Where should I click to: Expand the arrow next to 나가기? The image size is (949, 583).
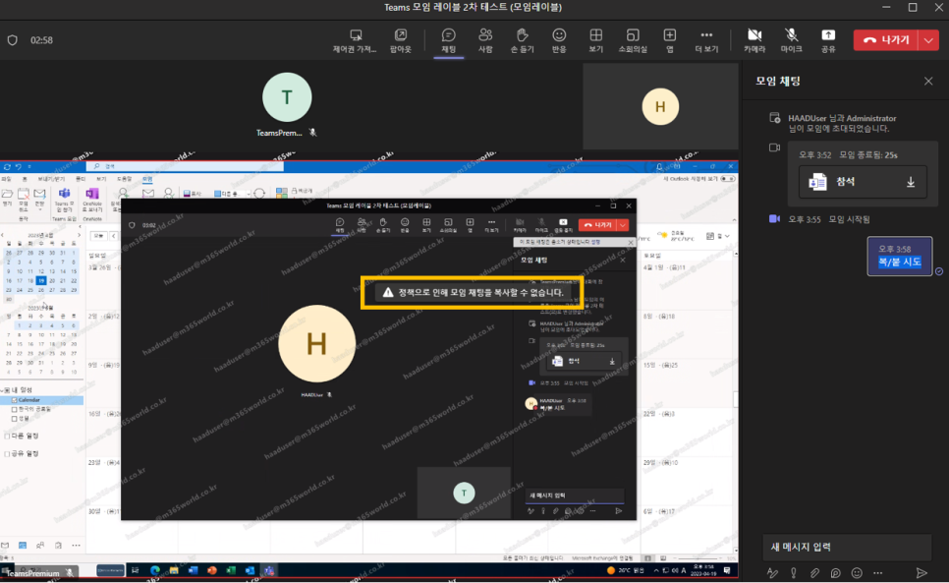tap(928, 40)
